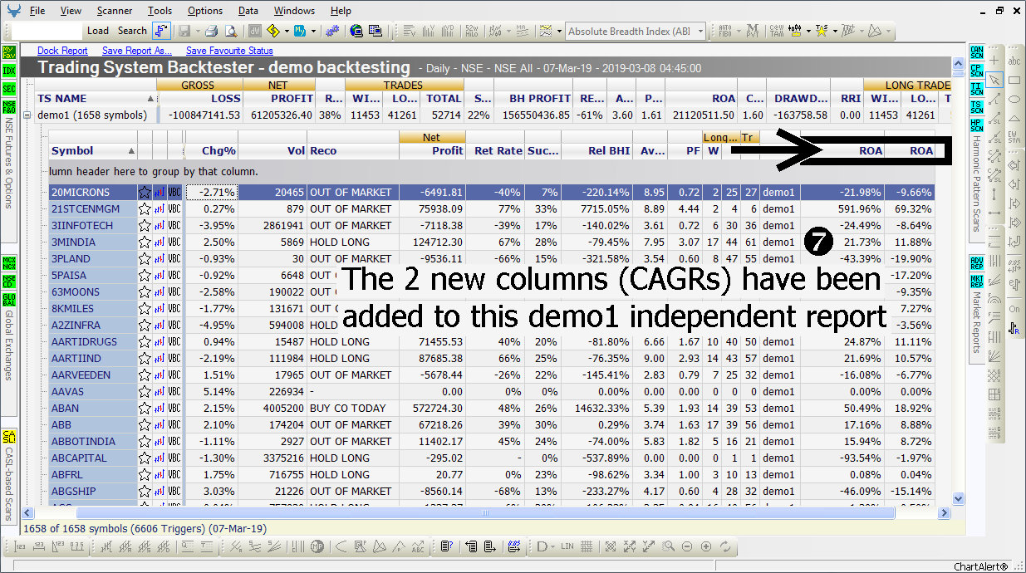Open the Scanner menu
Screen dimensions: 1026x573
115,11
